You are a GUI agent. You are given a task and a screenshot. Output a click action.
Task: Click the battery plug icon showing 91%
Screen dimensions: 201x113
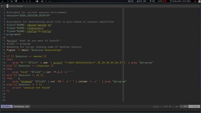(x=138, y=1)
